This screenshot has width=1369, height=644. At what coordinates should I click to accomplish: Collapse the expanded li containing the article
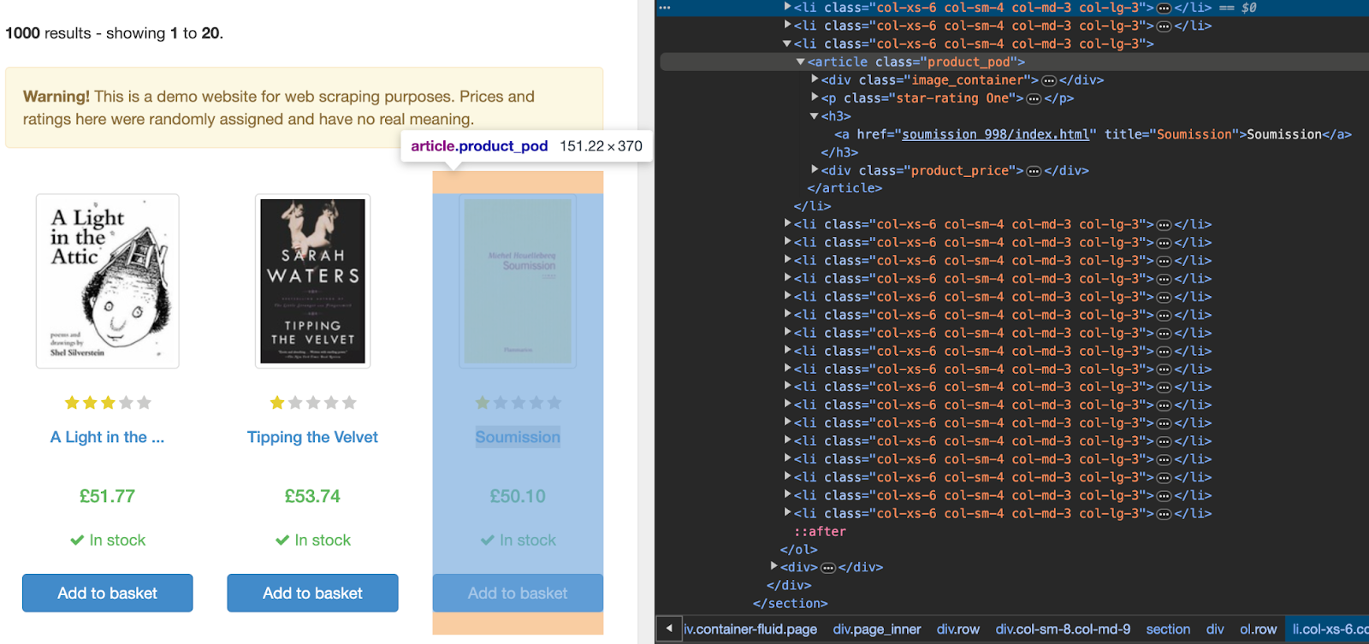tap(787, 44)
